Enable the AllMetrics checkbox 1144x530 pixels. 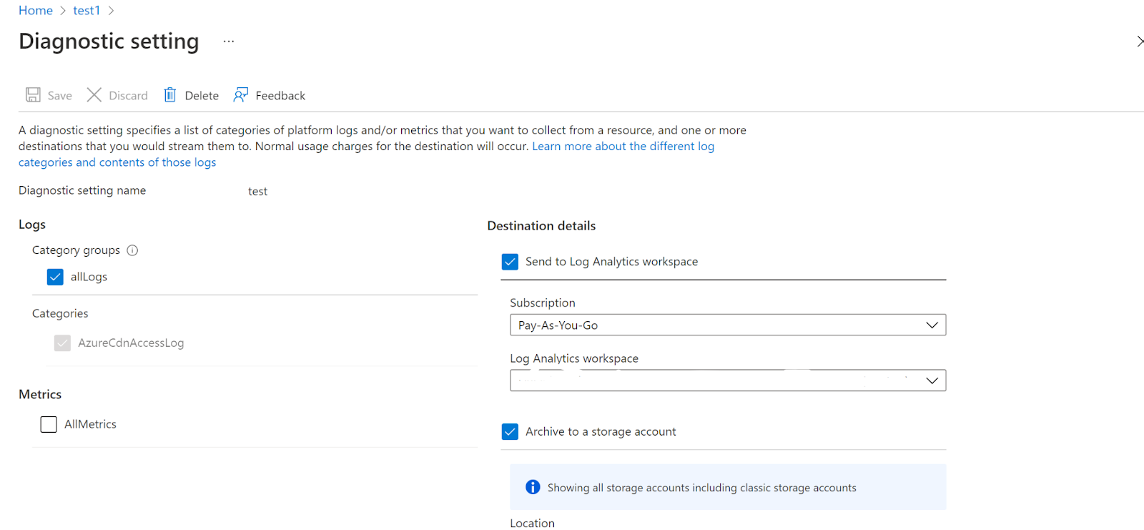click(49, 424)
